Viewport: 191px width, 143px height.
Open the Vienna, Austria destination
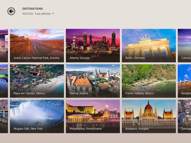(x=93, y=81)
